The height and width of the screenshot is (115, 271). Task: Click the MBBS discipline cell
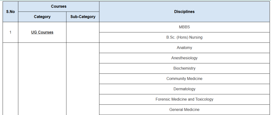[184, 27]
